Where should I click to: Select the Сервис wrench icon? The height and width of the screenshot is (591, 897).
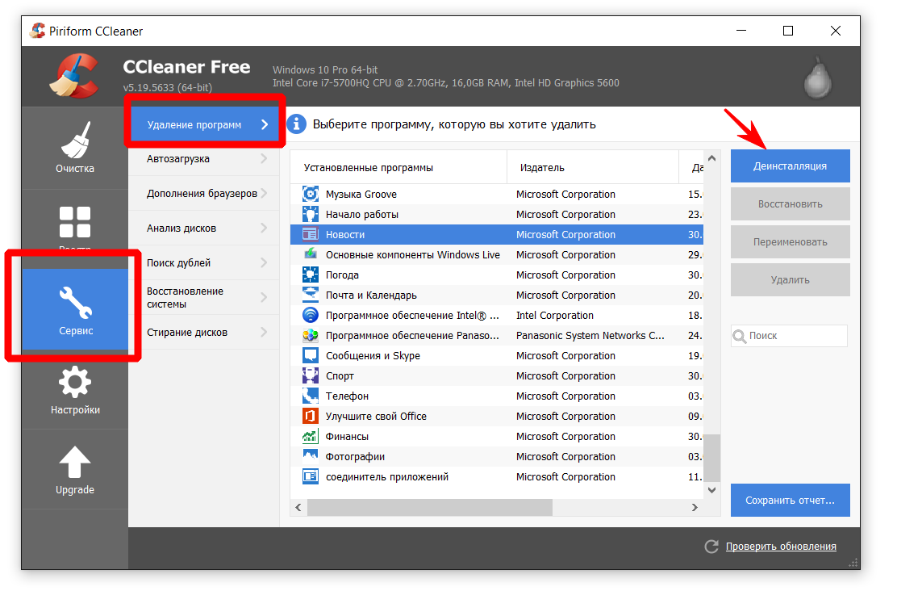click(74, 303)
